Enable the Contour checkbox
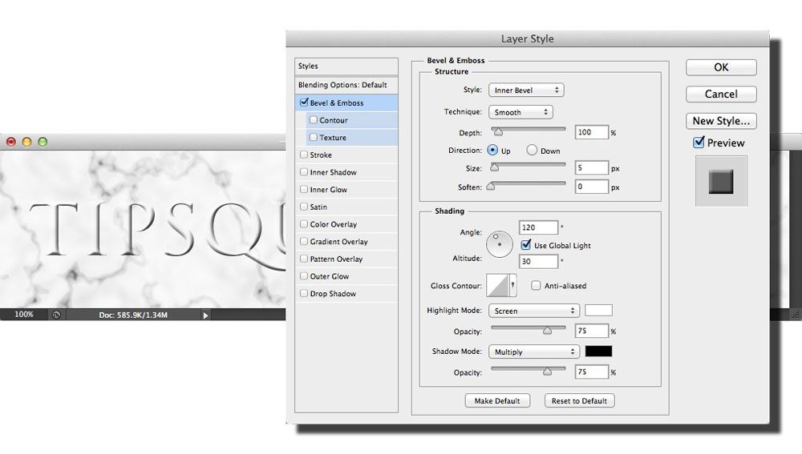Viewport: 802px width, 454px height. [x=314, y=119]
